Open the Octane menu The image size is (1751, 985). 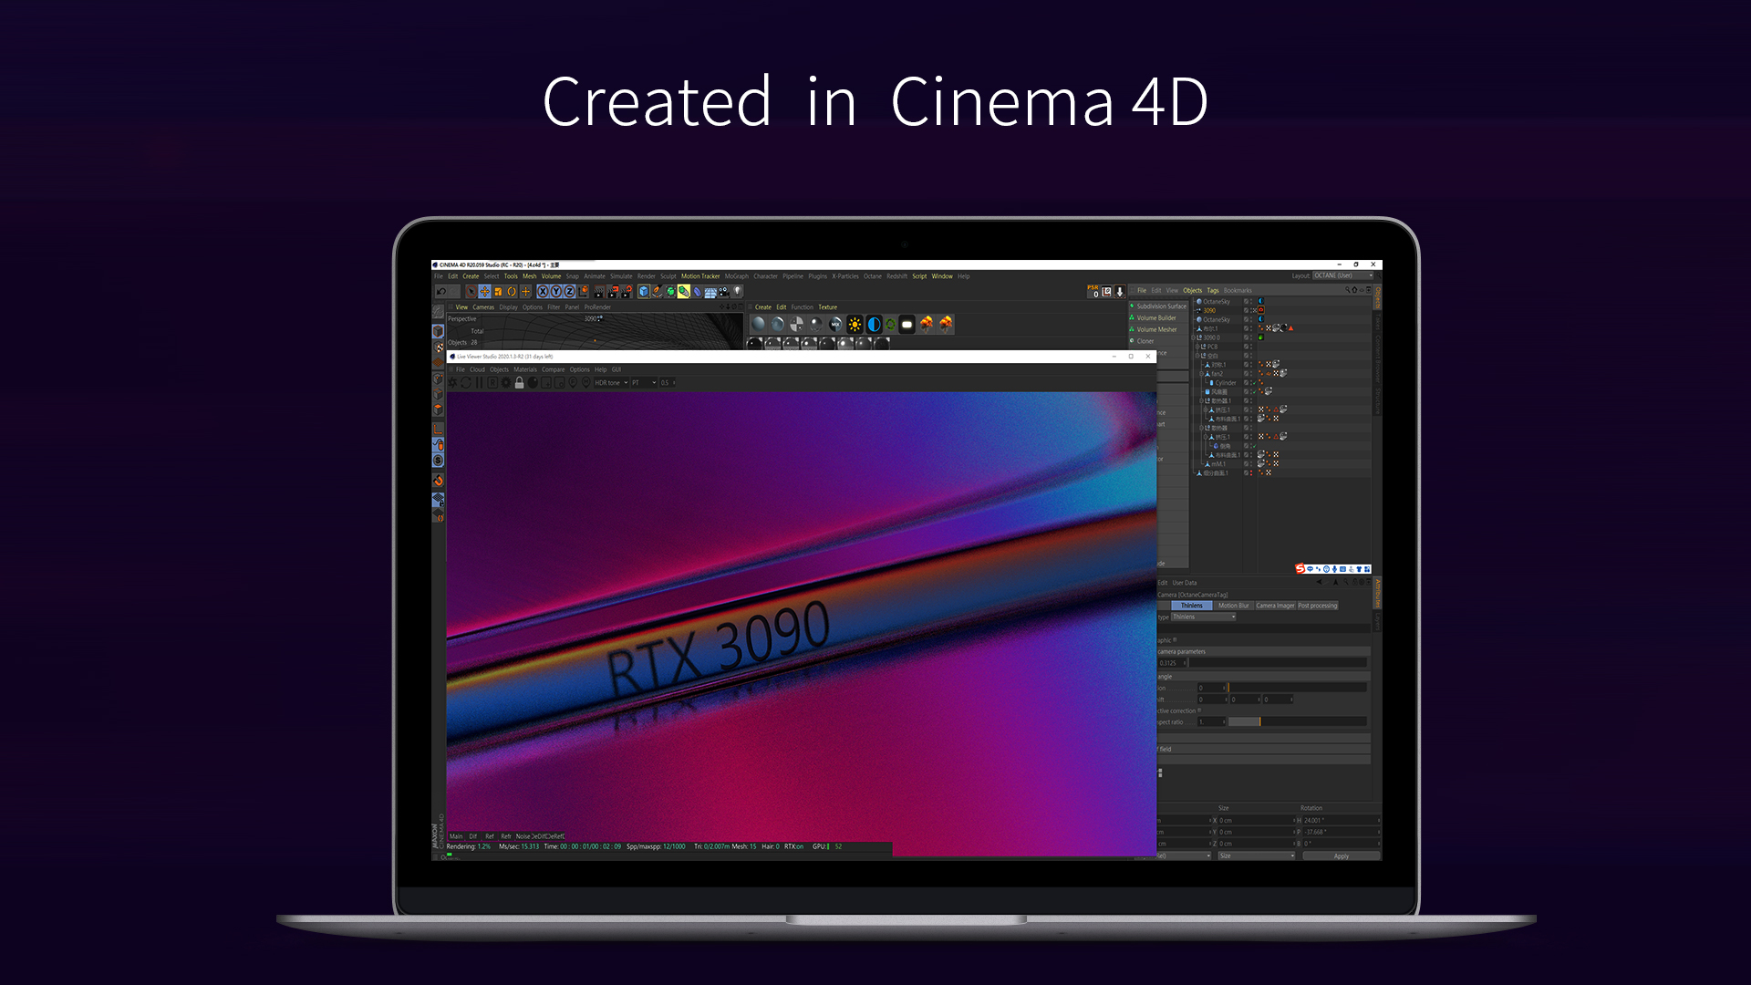(873, 276)
